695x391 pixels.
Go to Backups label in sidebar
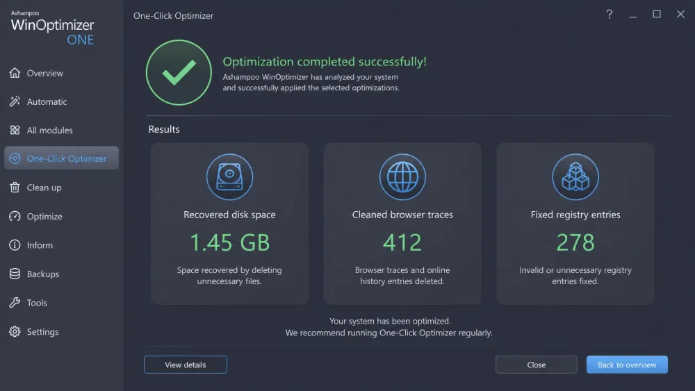point(42,274)
